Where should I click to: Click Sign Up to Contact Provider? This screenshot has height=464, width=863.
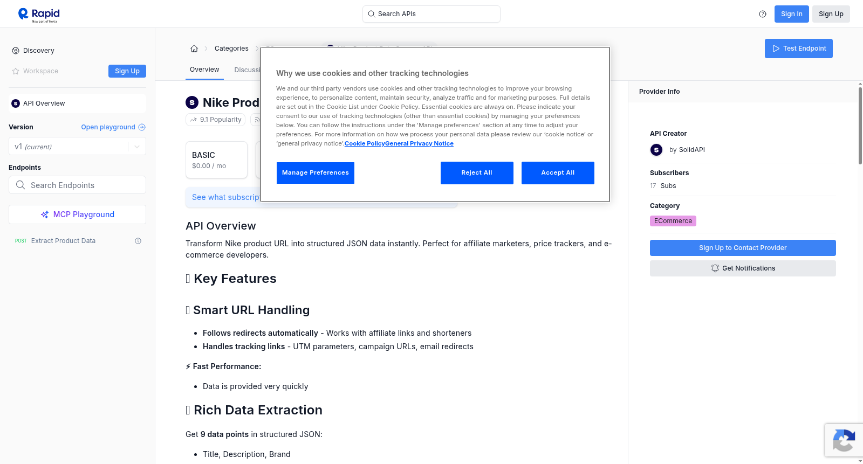pos(743,248)
